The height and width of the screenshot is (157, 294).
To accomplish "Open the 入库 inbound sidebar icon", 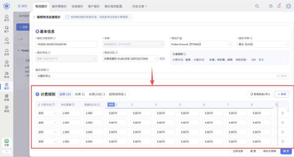I will (7, 41).
